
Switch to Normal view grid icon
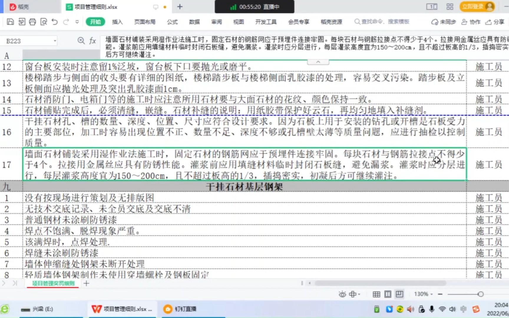(376, 294)
